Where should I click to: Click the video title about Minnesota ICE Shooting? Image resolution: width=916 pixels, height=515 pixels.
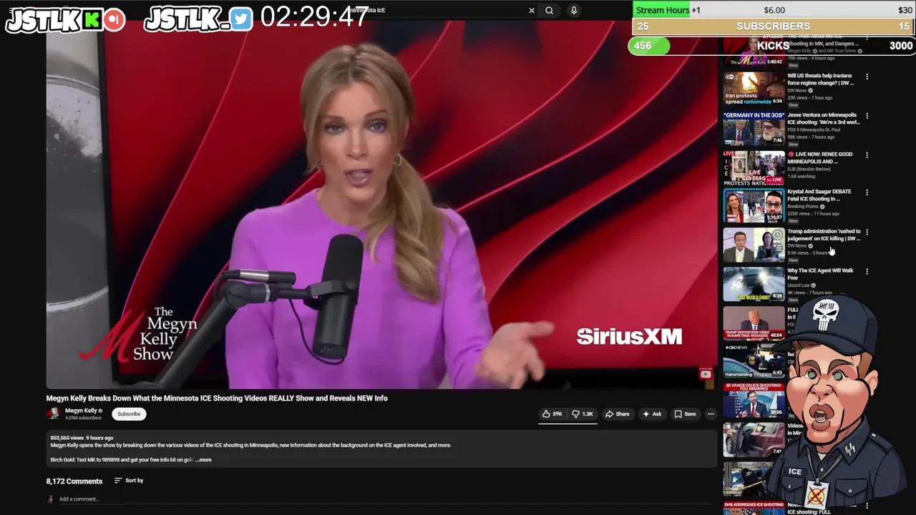coord(217,398)
